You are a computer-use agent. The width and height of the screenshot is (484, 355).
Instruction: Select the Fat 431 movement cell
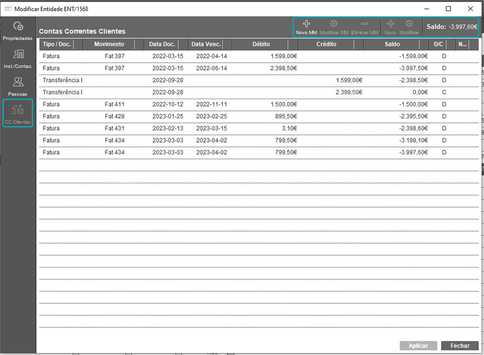tap(115, 128)
